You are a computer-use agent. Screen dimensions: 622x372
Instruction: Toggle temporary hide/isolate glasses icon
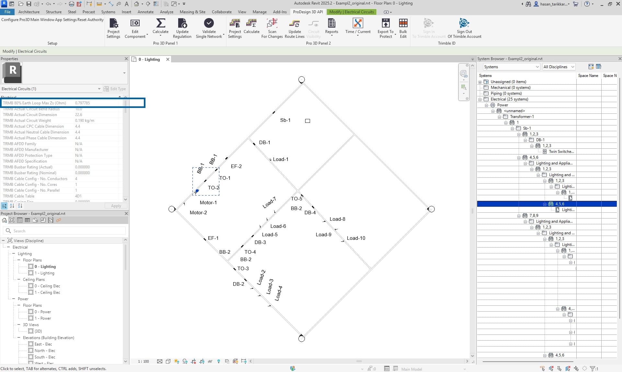point(210,361)
